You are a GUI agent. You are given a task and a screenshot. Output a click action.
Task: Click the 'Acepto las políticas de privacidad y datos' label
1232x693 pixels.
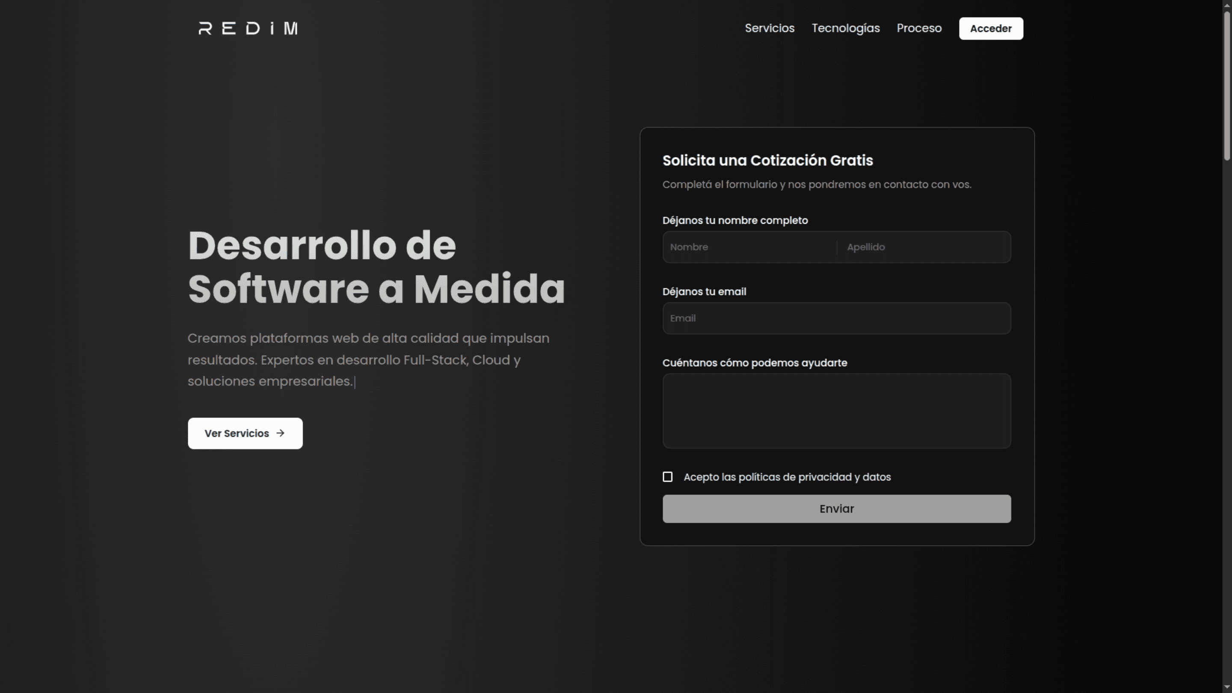pos(787,477)
